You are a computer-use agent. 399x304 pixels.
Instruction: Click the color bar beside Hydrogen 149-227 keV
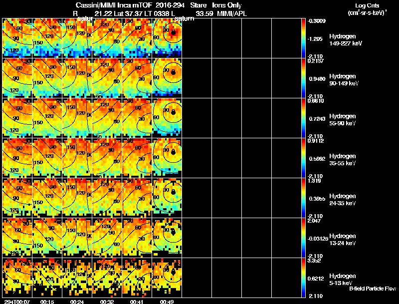303,38
